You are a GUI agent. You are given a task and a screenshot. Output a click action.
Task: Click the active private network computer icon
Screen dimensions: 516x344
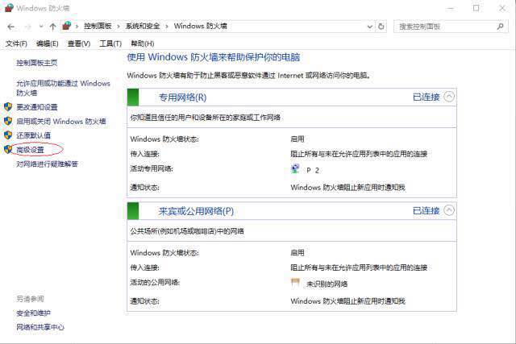coord(295,168)
